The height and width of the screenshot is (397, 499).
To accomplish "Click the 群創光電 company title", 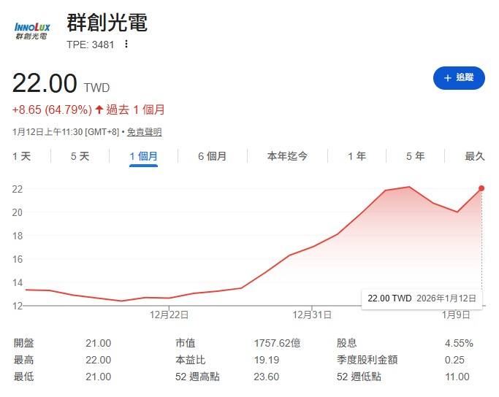I will point(107,23).
